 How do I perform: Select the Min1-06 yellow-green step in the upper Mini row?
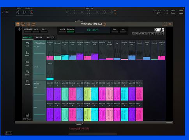coord(87,94)
